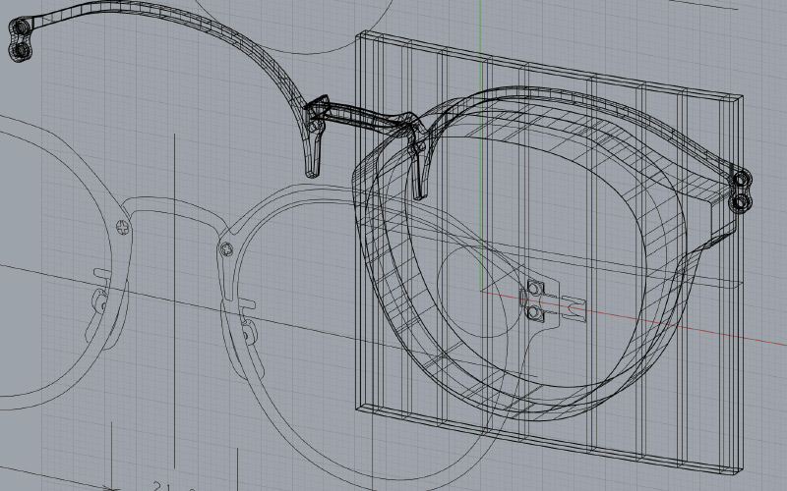The height and width of the screenshot is (491, 787).
Task: Click the dimension text reading 21
Action: pos(162,485)
